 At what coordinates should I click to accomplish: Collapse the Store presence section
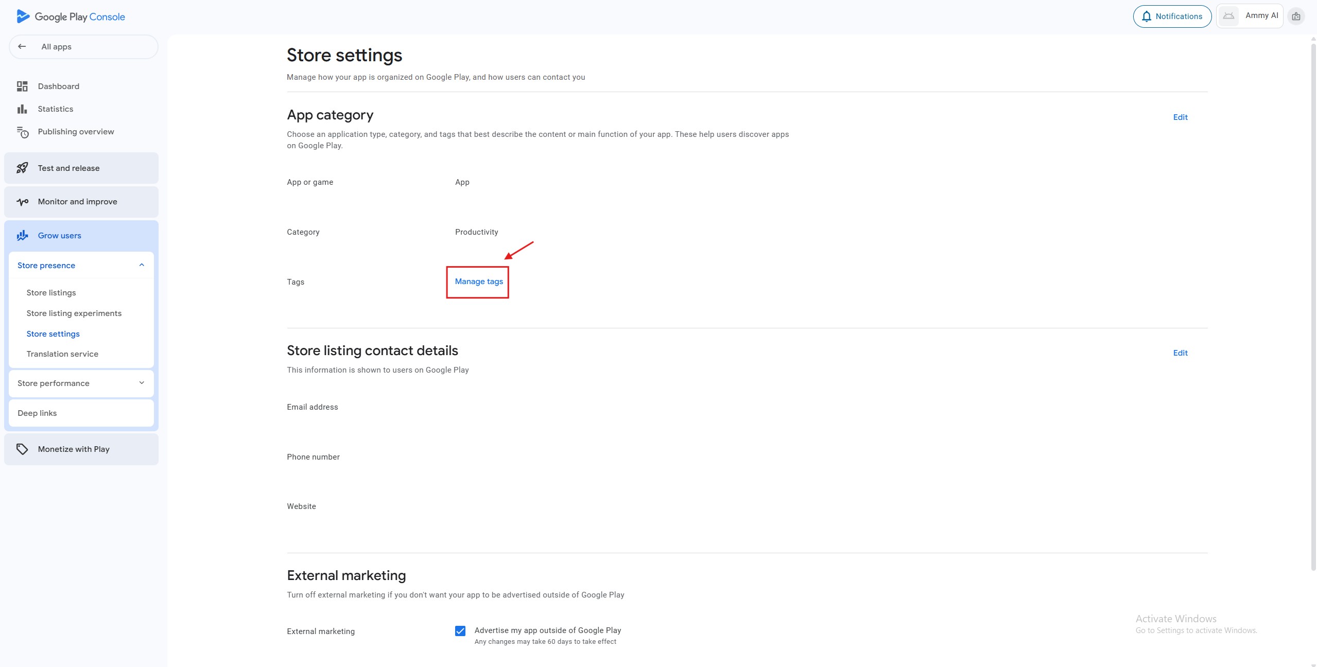(142, 265)
